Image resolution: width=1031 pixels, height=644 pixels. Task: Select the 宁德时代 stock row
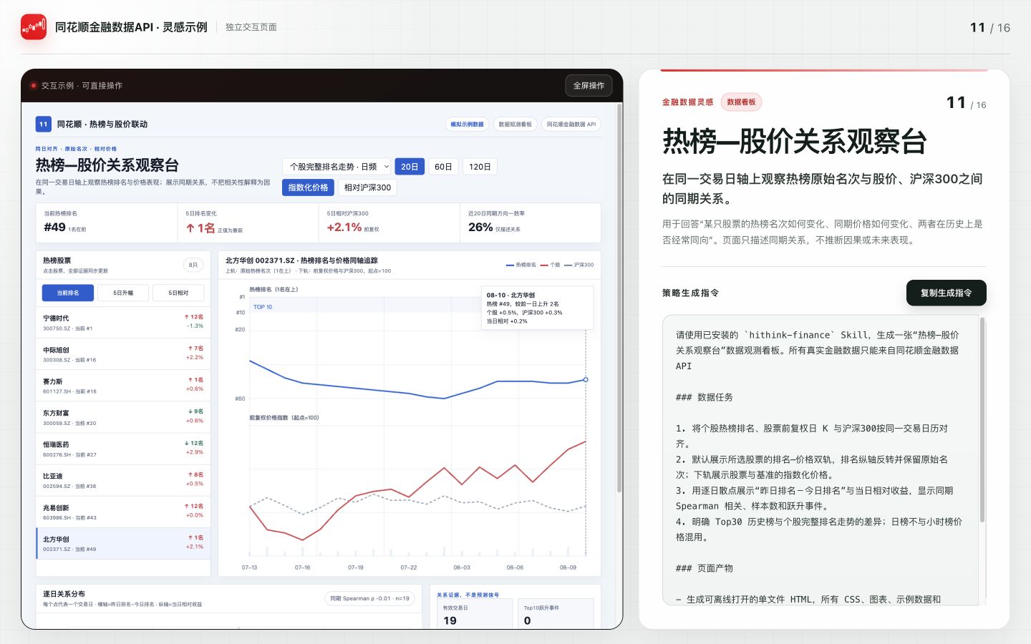click(123, 323)
